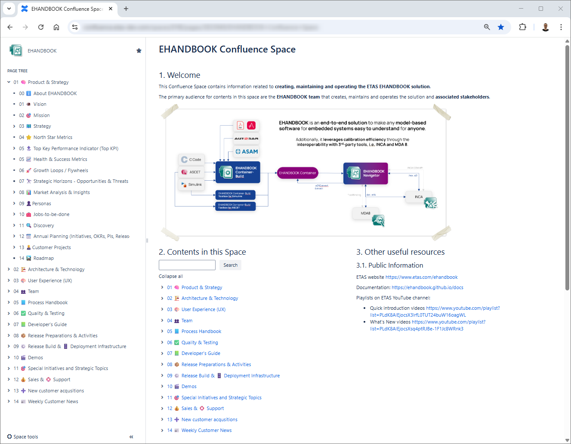Click the page vertical scrollbar thumb
Screen dimensions: 571x444
coord(567,168)
